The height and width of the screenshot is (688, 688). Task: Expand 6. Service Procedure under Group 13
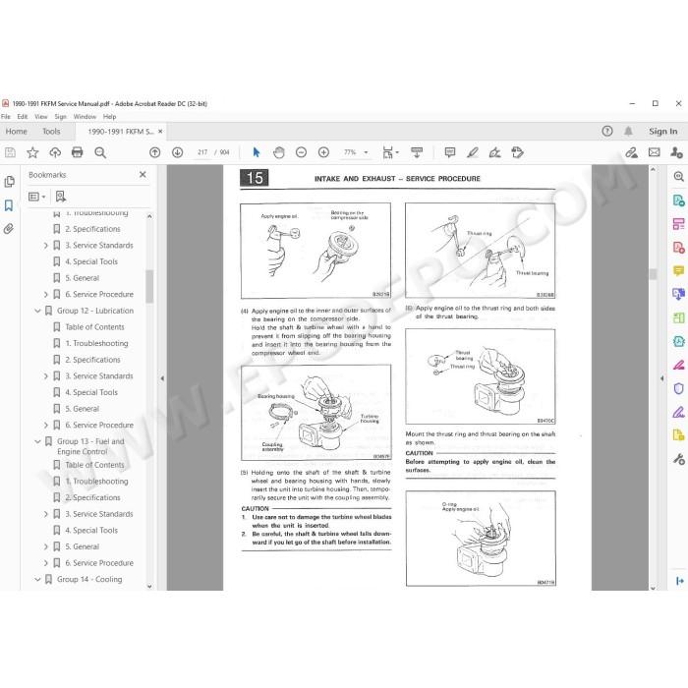click(46, 563)
